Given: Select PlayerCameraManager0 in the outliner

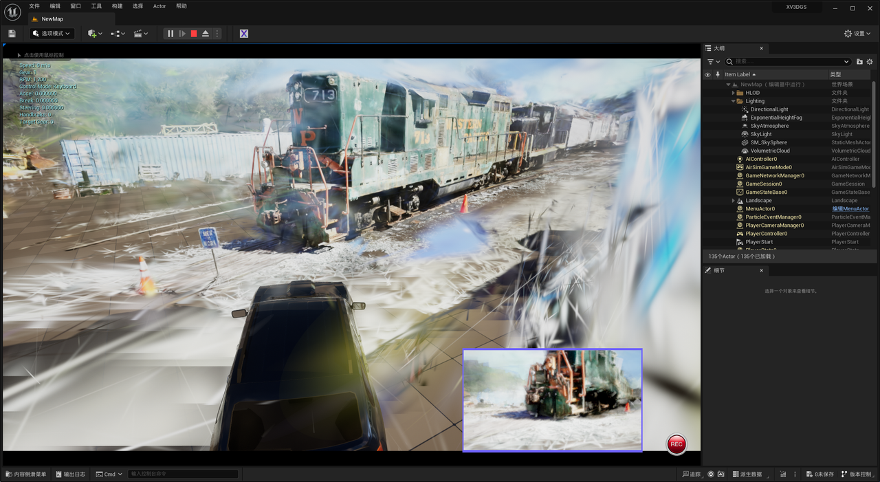Looking at the screenshot, I should click(x=775, y=225).
